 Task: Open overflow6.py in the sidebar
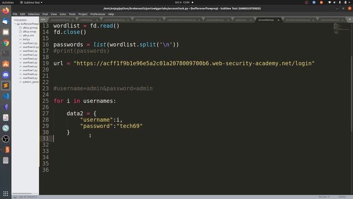click(x=30, y=66)
